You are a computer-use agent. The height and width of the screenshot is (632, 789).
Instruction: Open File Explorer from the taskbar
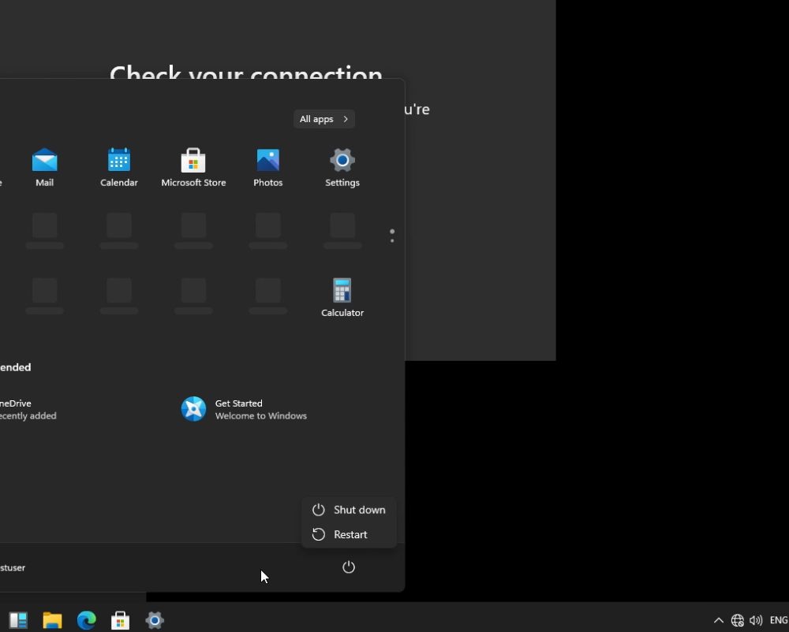tap(52, 620)
